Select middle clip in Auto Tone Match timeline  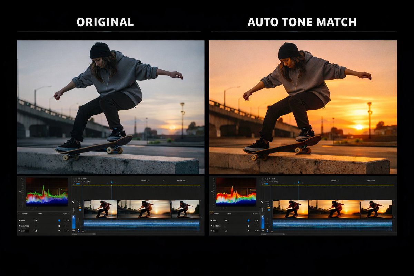[334, 209]
